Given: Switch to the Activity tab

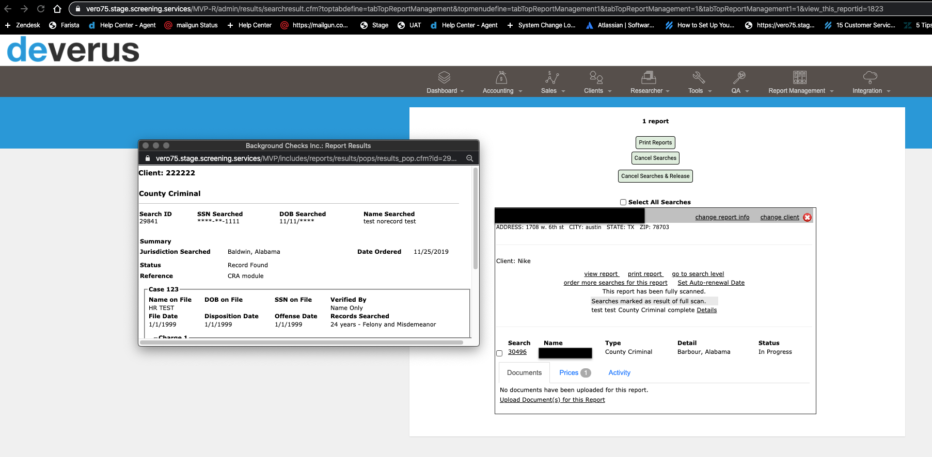Looking at the screenshot, I should [619, 373].
